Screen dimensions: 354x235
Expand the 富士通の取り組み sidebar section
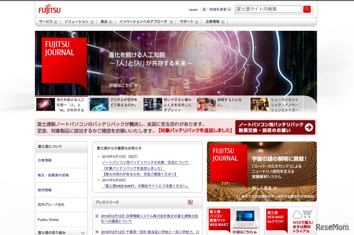point(83,233)
